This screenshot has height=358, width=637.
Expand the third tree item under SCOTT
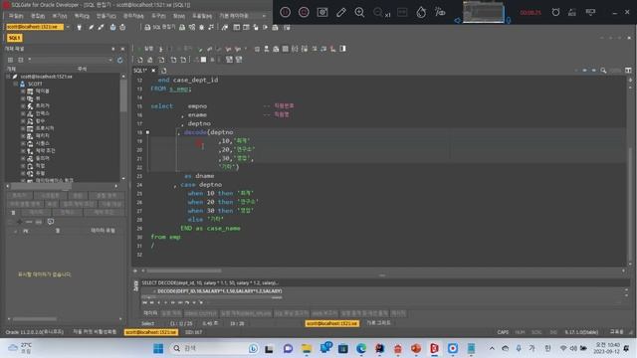click(x=23, y=106)
